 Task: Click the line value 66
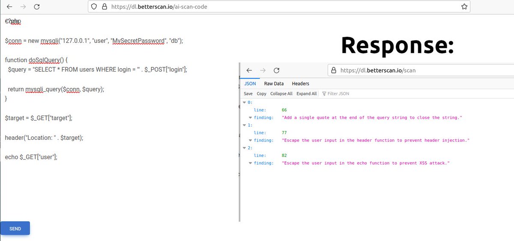(284, 110)
